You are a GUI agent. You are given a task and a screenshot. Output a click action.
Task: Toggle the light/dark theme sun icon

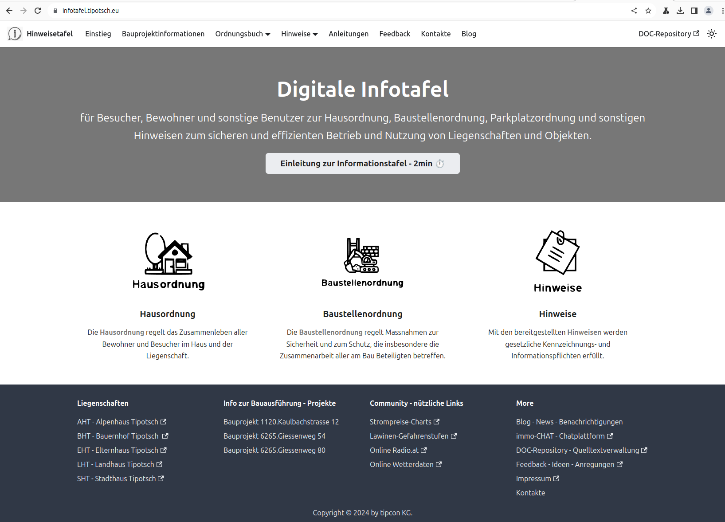coord(712,34)
